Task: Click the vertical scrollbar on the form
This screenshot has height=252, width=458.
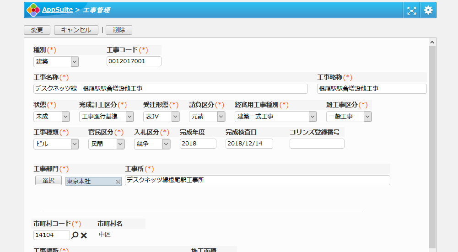Action: coord(432,137)
